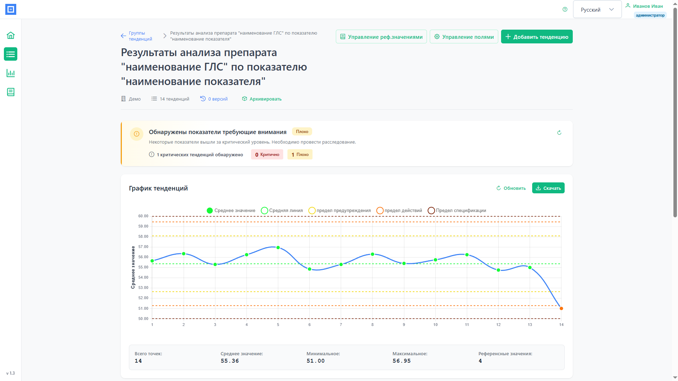Image resolution: width=678 pixels, height=381 pixels.
Task: Open the Русский language dropdown
Action: tap(597, 10)
